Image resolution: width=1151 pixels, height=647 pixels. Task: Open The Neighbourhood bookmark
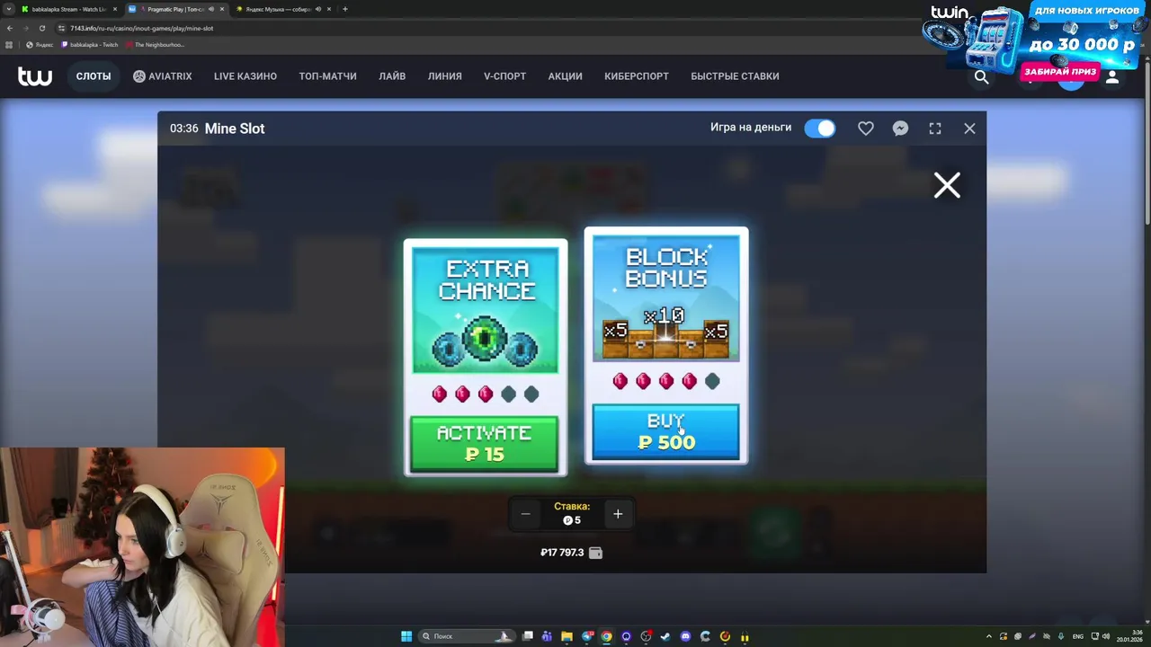click(x=155, y=45)
